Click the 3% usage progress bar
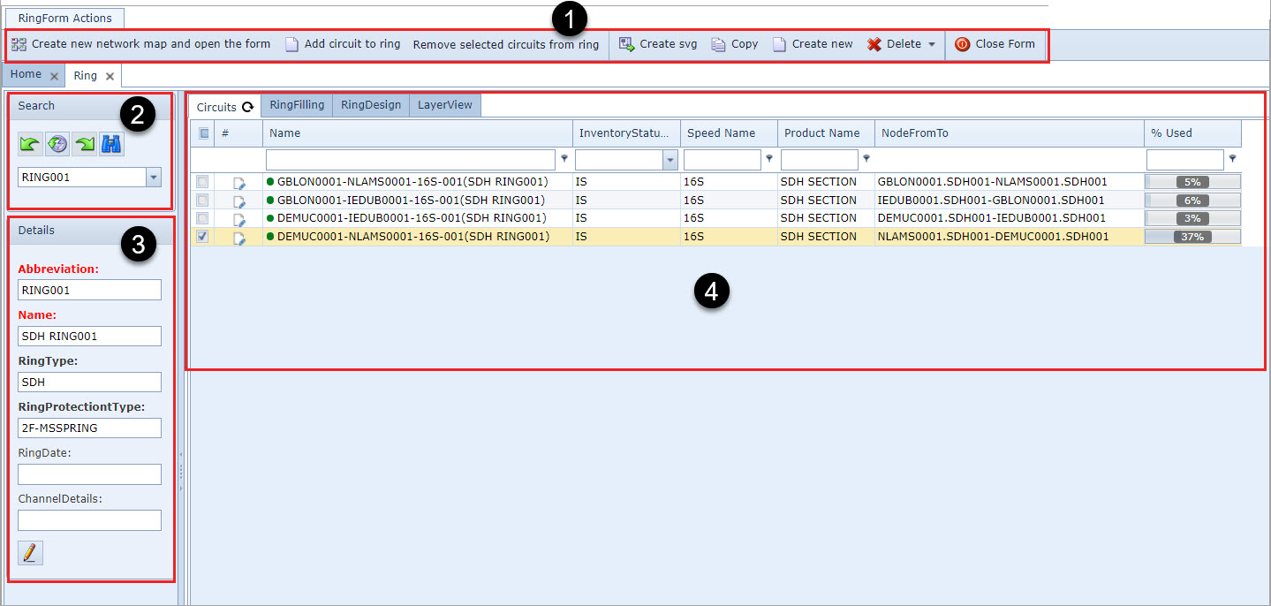The height and width of the screenshot is (606, 1271). (1192, 218)
